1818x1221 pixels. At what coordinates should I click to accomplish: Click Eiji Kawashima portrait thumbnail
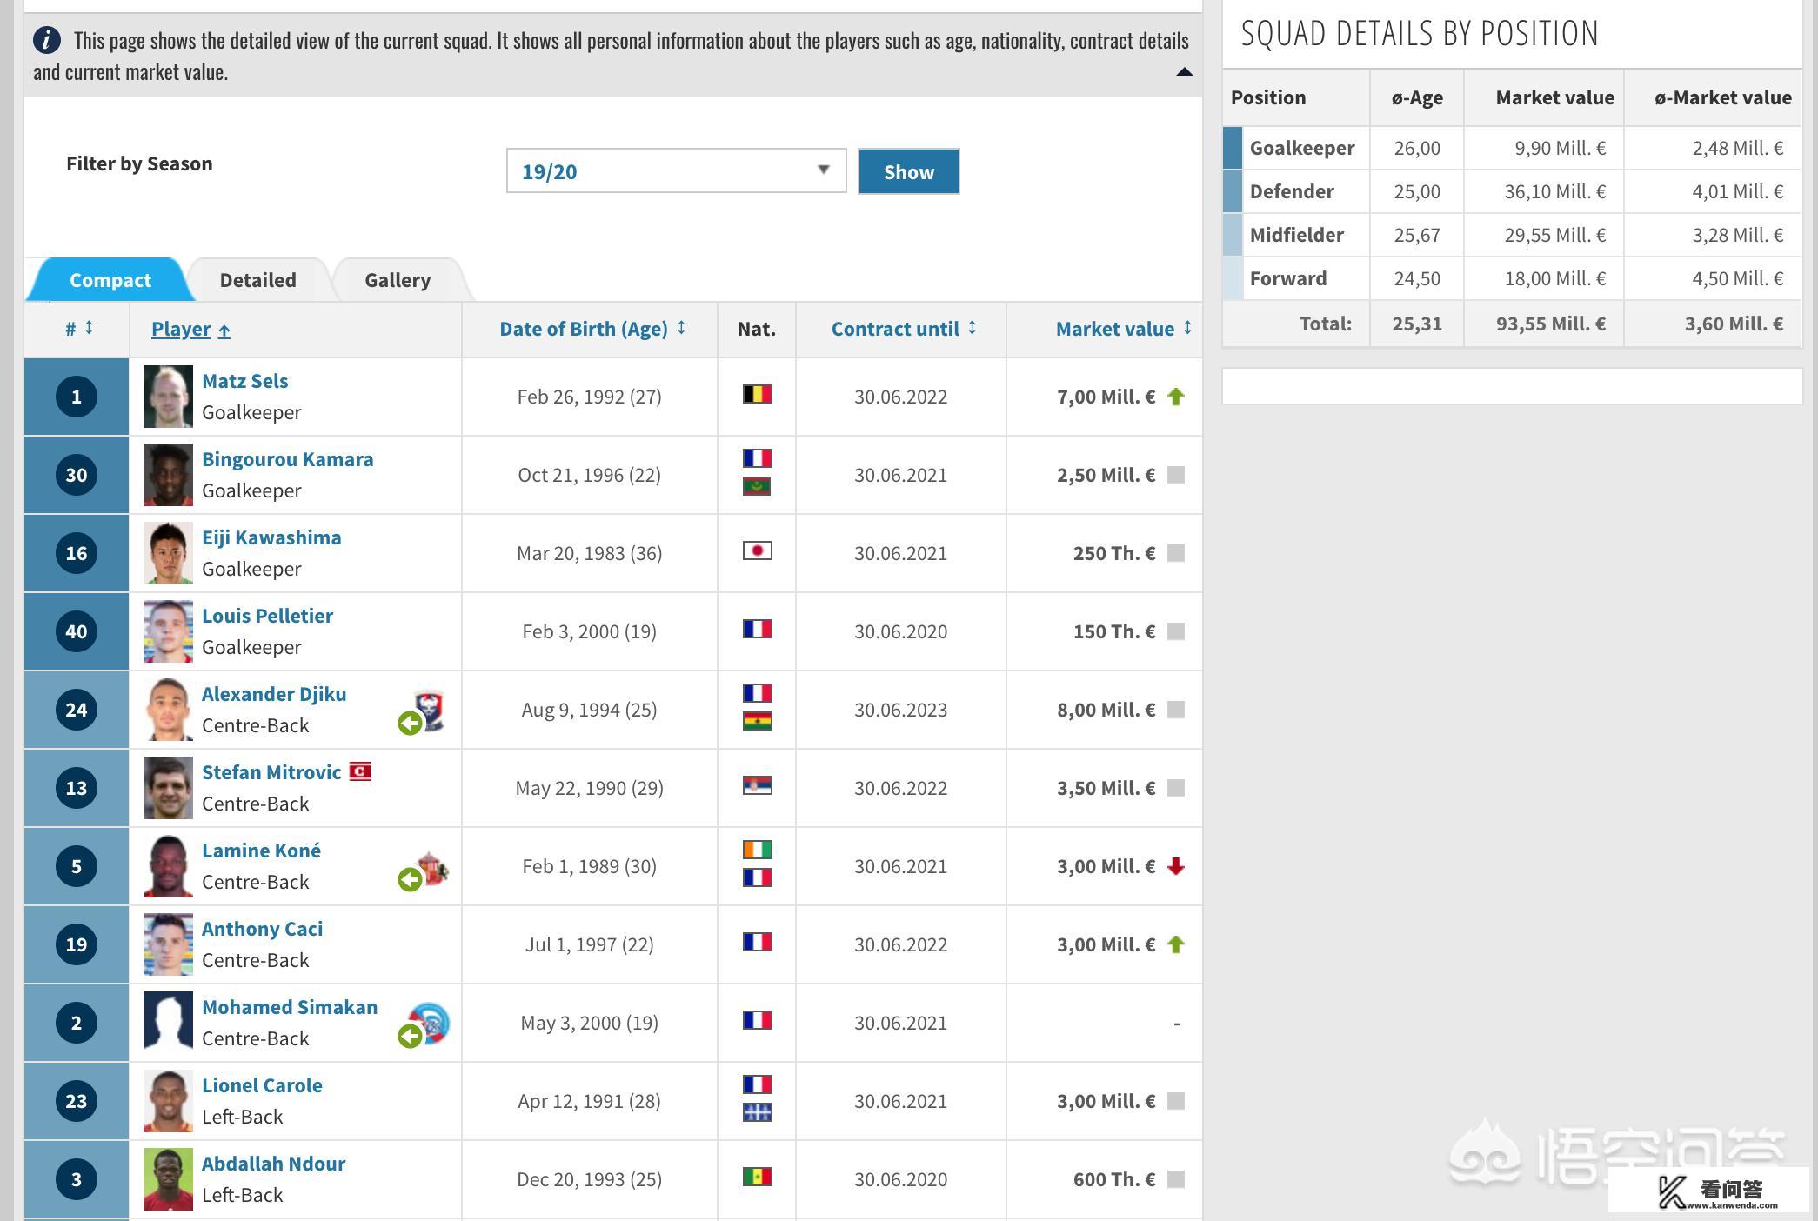point(168,553)
